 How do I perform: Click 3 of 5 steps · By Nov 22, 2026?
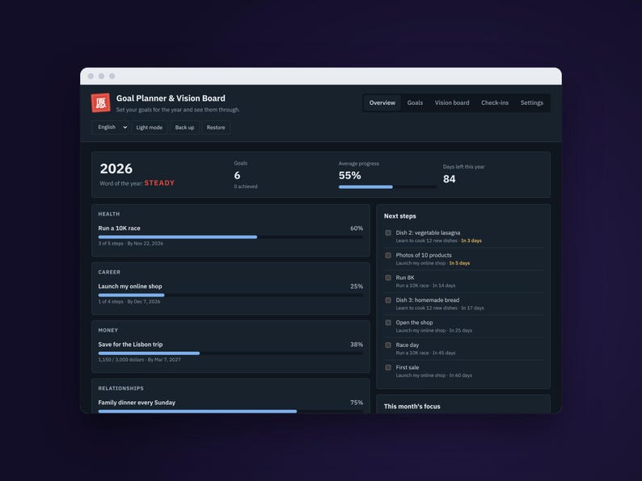[x=131, y=244]
